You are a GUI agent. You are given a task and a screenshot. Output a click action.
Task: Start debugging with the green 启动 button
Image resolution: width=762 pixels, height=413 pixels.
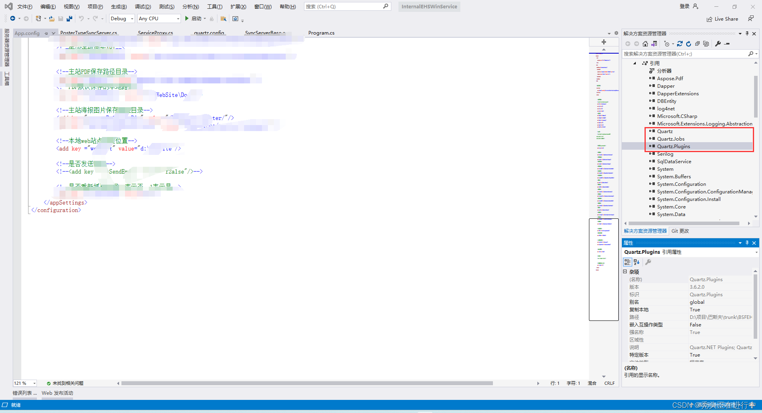coord(194,19)
